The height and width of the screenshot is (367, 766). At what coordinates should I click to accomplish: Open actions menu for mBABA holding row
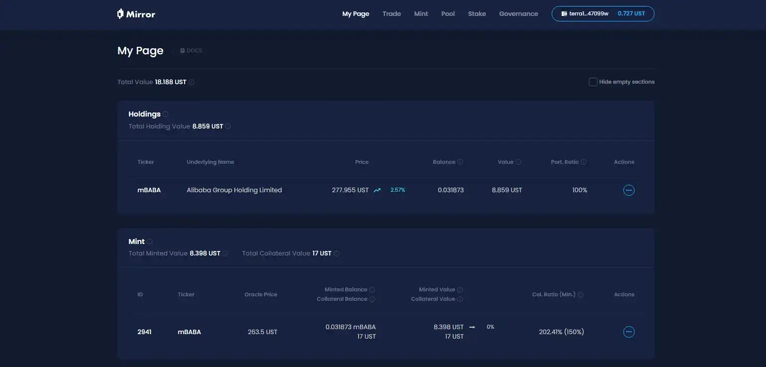[x=629, y=190]
